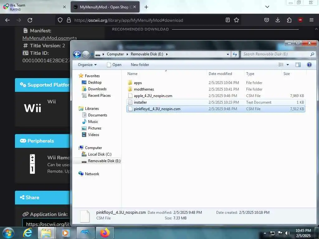Open Libraries in navigation pane
The height and width of the screenshot is (239, 319).
pos(92,109)
